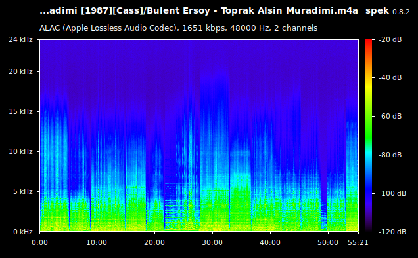This screenshot has width=418, height=258.
Task: Click the 24 kHz frequency label
Action: click(20, 39)
